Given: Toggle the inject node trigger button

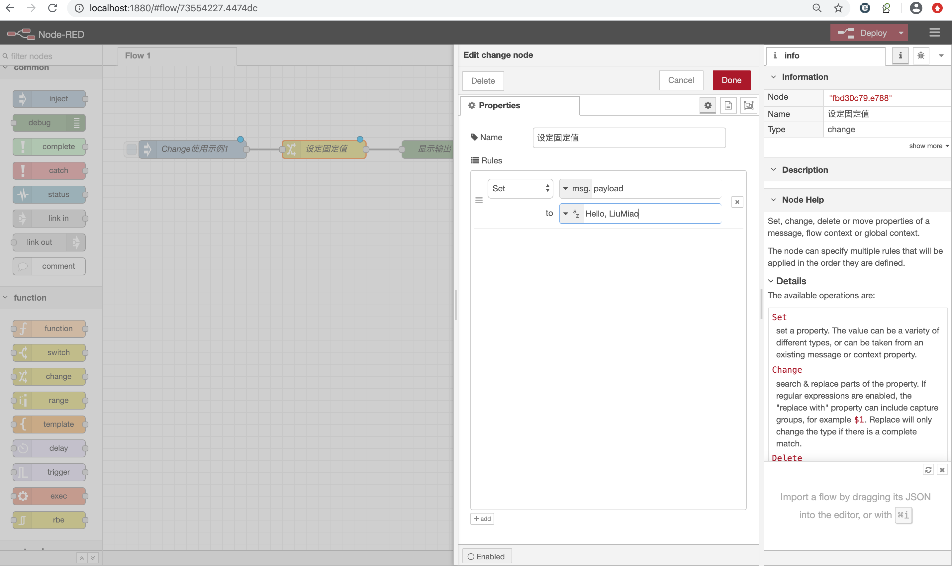Looking at the screenshot, I should (131, 149).
